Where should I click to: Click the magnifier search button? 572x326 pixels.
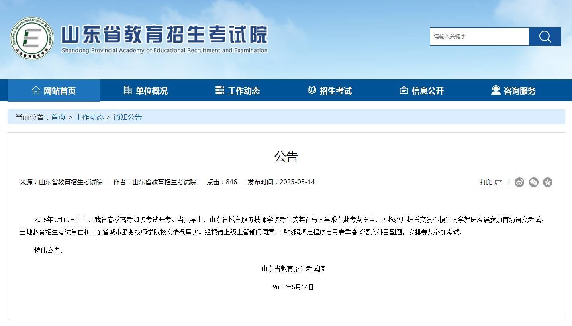tap(545, 37)
